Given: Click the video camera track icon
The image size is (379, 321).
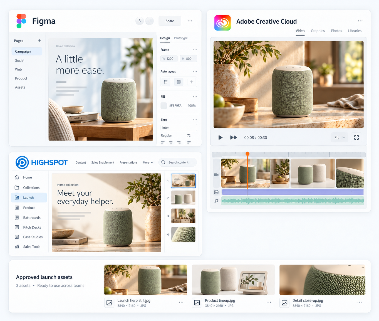Looking at the screenshot, I should [216, 175].
